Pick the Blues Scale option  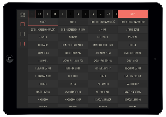(103, 37)
